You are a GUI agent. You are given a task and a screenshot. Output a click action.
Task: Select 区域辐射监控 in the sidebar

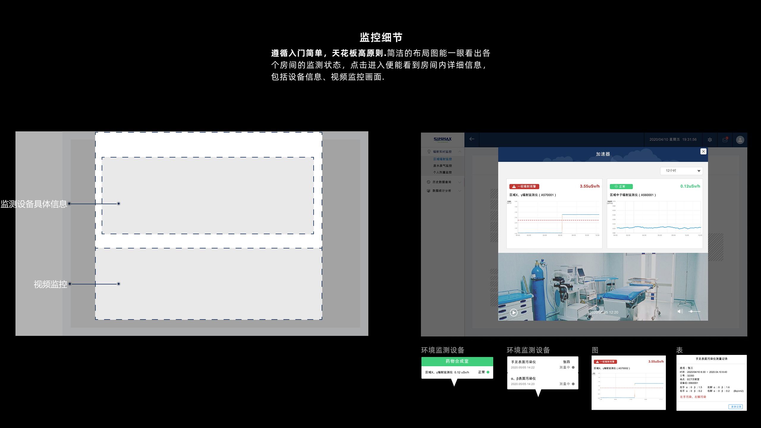(442, 159)
